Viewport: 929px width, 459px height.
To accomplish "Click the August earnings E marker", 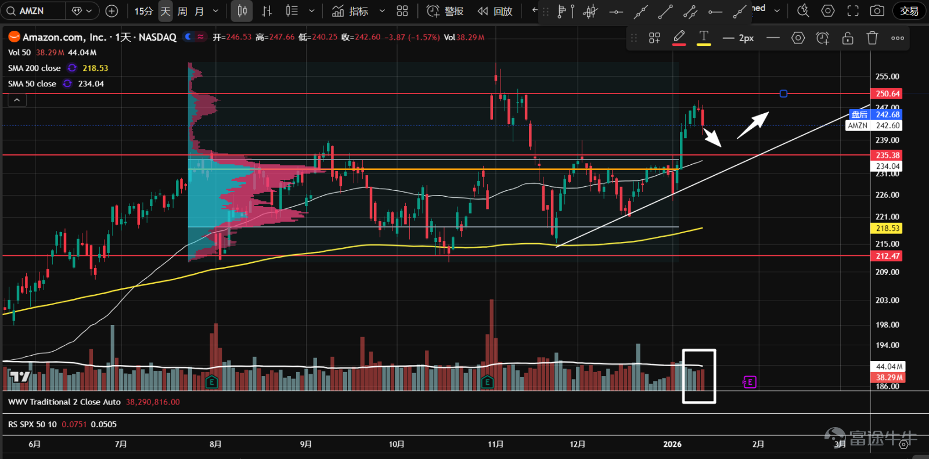I will pos(212,382).
